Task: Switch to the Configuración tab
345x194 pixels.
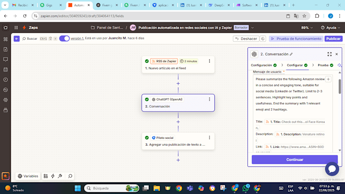Action: pyautogui.click(x=263, y=65)
